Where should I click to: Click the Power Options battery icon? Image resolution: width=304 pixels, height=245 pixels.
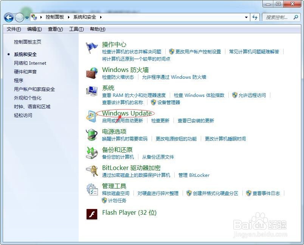click(92, 134)
